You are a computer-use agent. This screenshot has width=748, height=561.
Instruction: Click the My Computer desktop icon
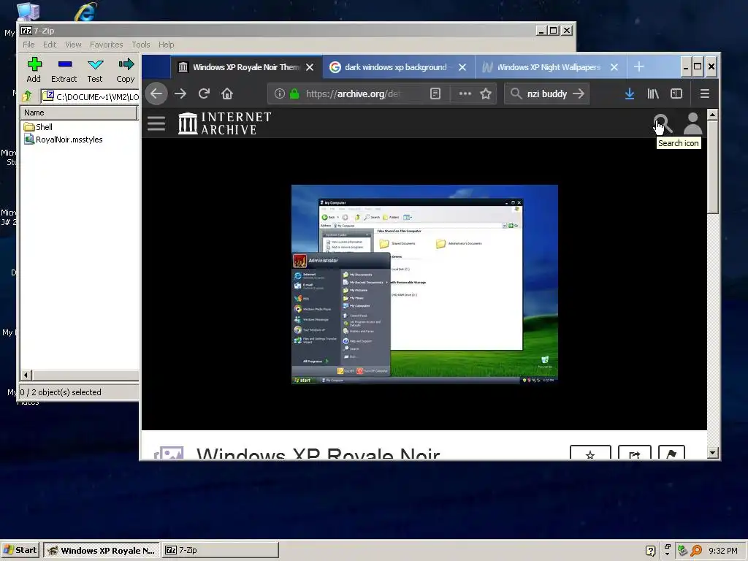(x=28, y=12)
